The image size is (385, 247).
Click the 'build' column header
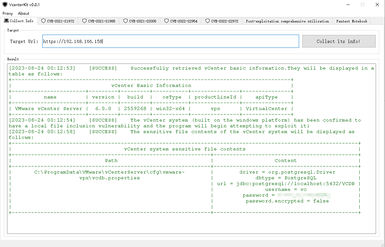pyautogui.click(x=135, y=97)
